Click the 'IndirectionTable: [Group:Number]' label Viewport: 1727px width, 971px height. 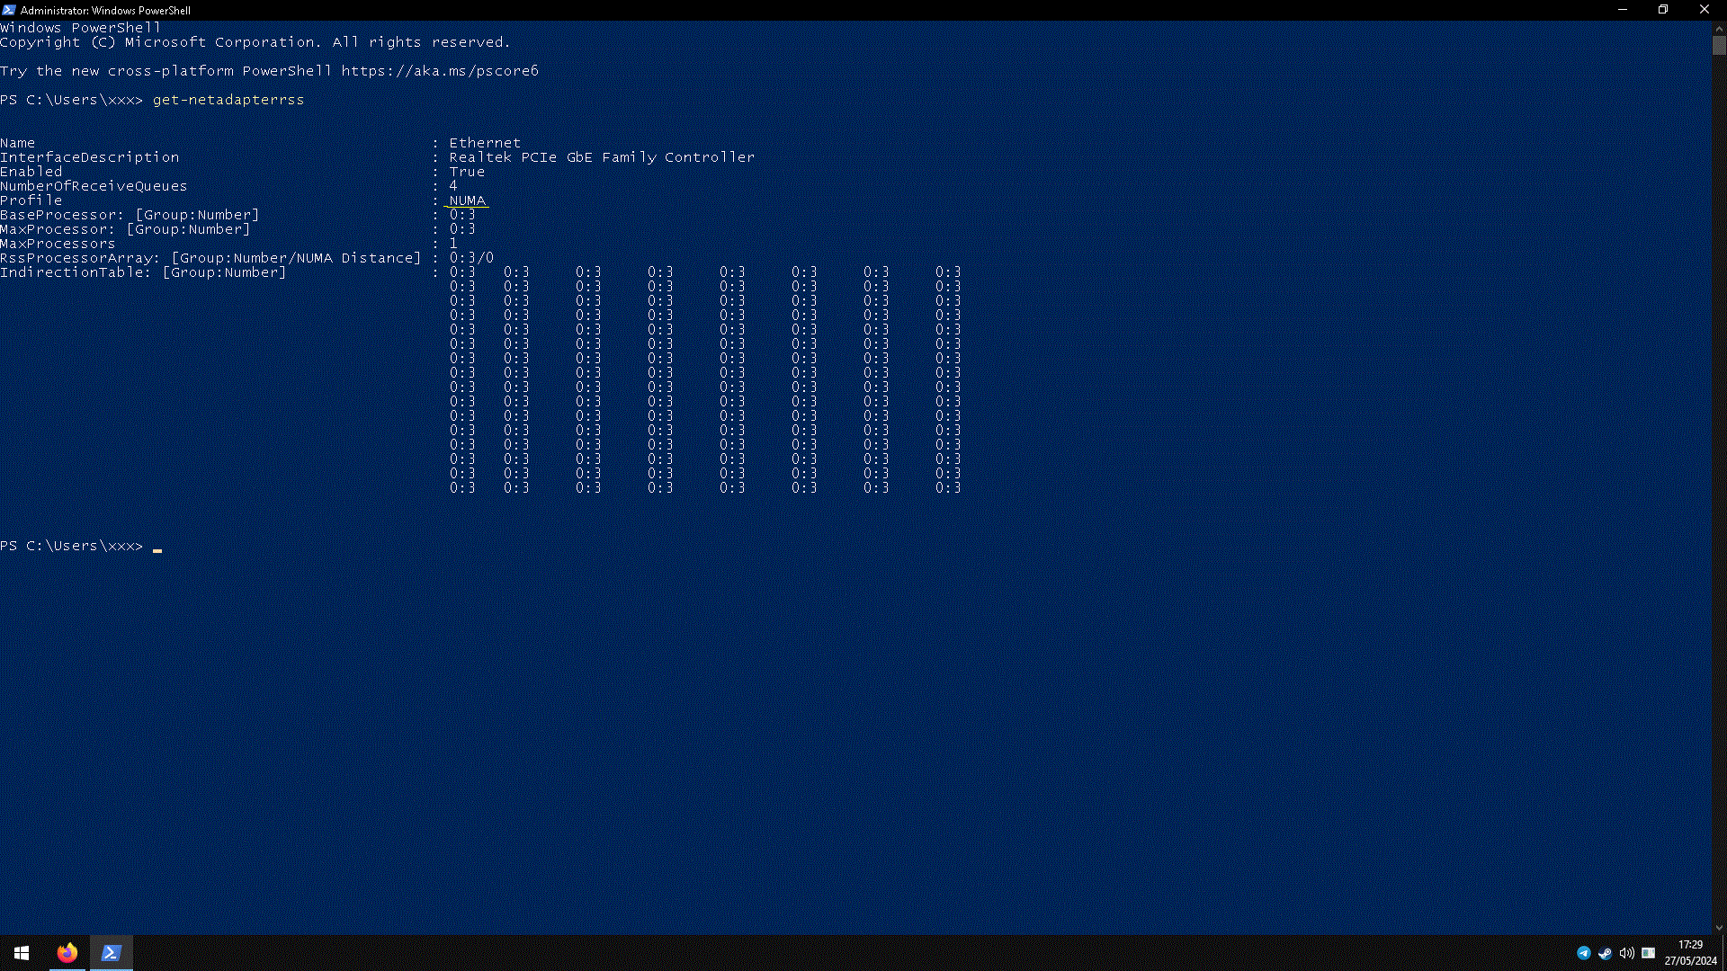click(x=143, y=272)
